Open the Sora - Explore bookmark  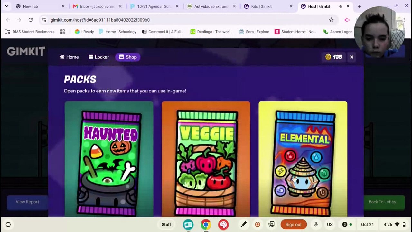tap(254, 32)
